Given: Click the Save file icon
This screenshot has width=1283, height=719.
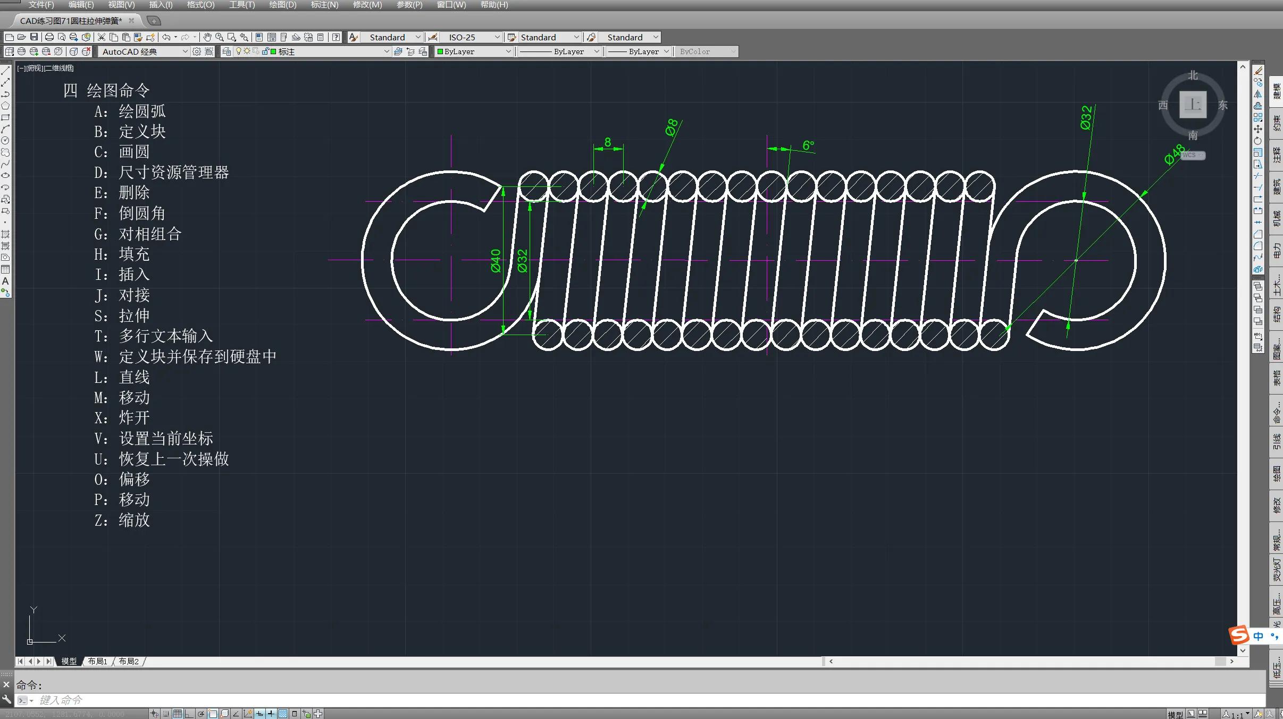Looking at the screenshot, I should coord(34,37).
